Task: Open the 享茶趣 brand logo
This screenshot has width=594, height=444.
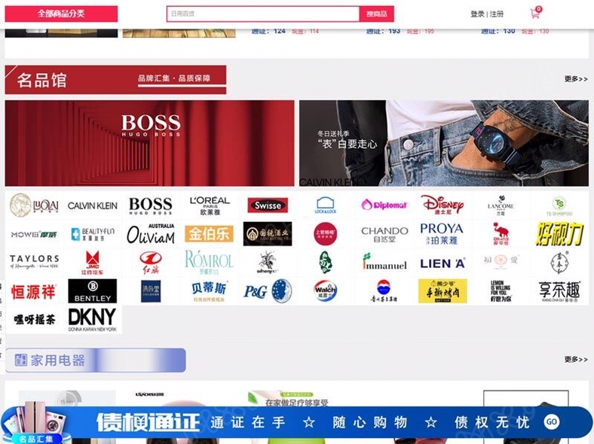Action: 559,291
